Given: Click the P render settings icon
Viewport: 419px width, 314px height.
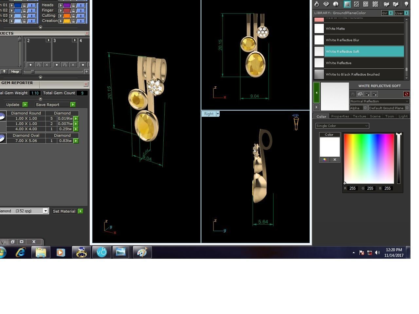Looking at the screenshot, I should click(x=396, y=4).
